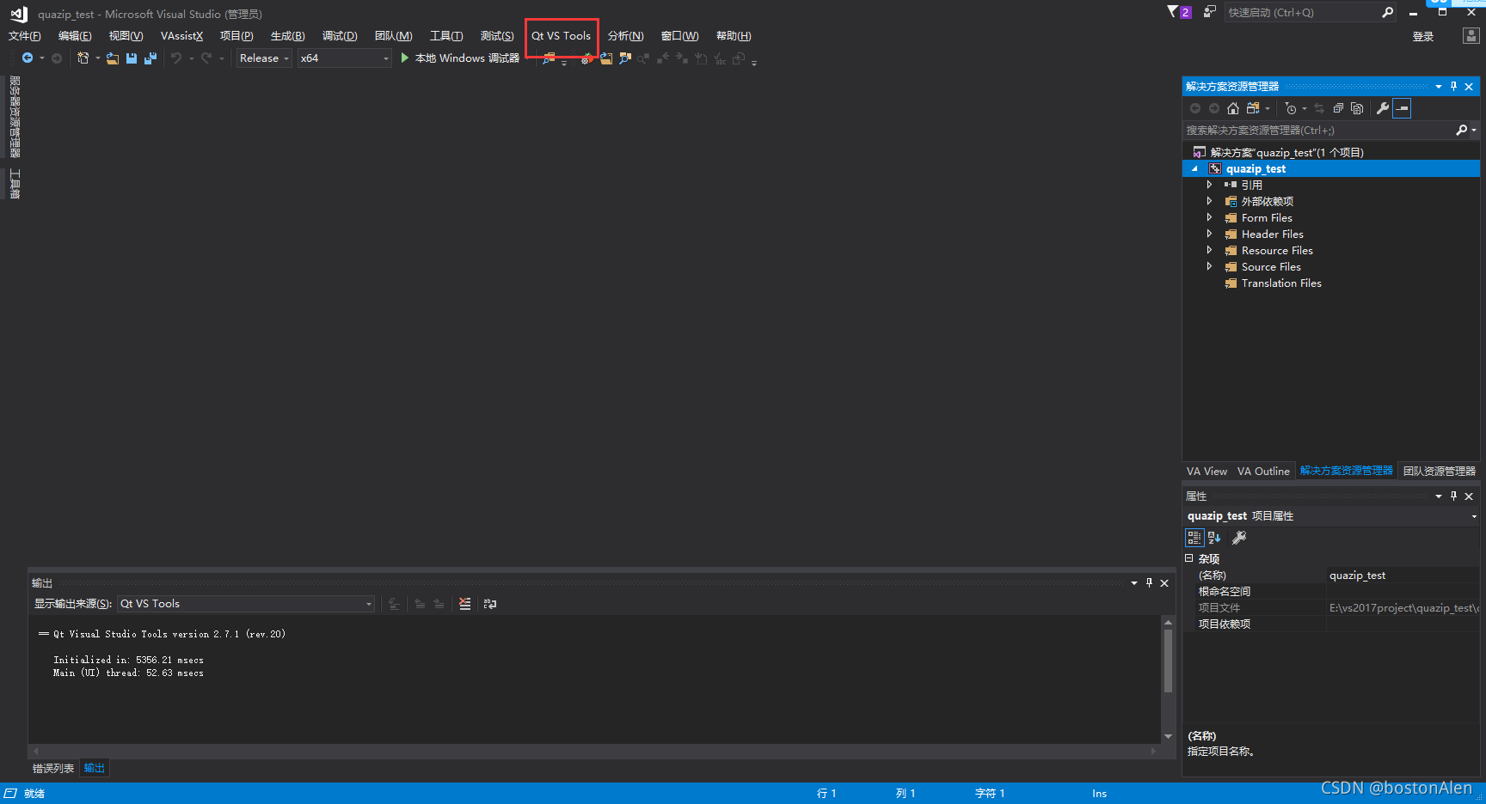Toggle word wrap in output panel
1486x804 pixels.
[x=490, y=604]
